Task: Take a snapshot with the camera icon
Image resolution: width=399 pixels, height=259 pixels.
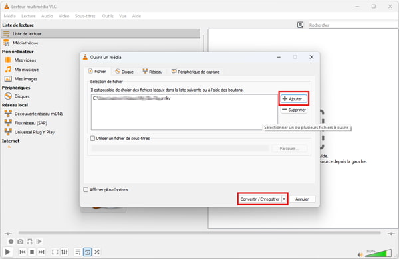Action: 21,242
